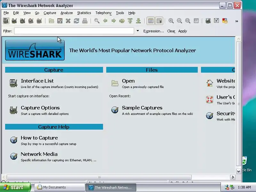This screenshot has height=192, width=256.
Task: Zoom in toolbar magnifier plus icon
Action: coord(171,21)
